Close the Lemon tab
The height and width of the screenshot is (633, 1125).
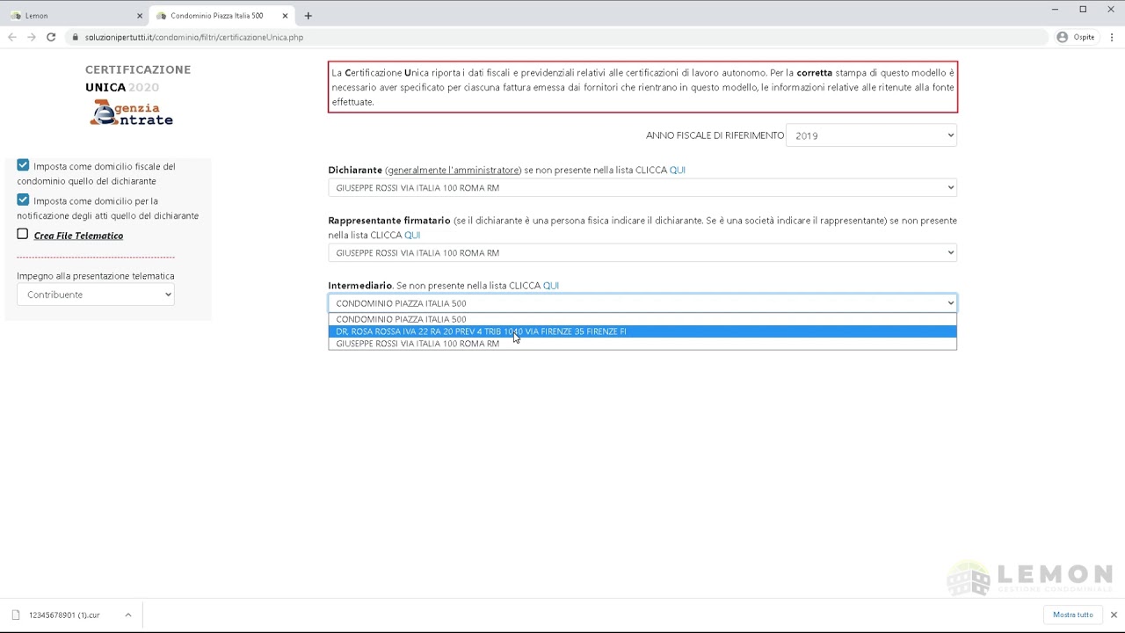(139, 16)
